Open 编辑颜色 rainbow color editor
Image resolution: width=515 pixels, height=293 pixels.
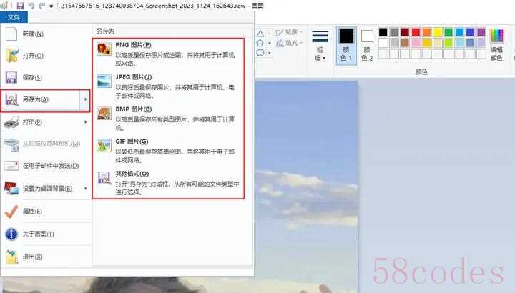496,45
